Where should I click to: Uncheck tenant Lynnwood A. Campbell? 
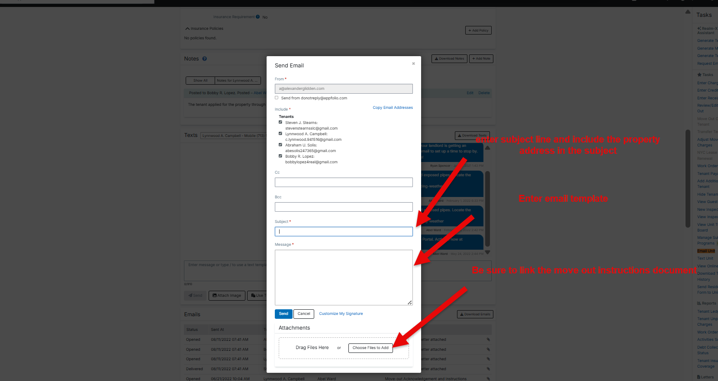(x=280, y=133)
